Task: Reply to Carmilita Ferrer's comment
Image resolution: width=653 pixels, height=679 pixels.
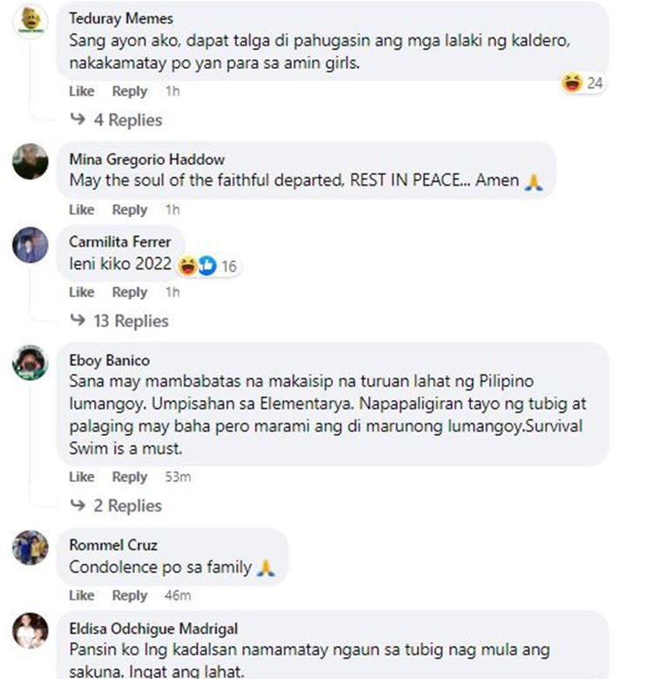Action: coord(130,292)
